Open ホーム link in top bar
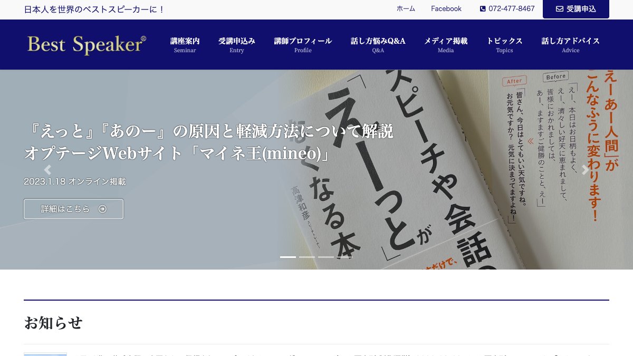The height and width of the screenshot is (356, 633). click(x=406, y=9)
